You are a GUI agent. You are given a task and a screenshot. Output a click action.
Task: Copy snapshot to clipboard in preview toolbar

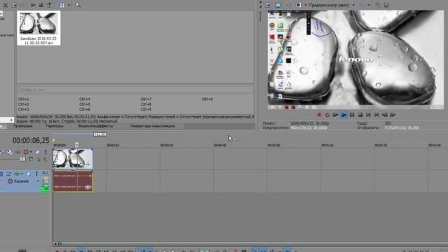coord(378,5)
